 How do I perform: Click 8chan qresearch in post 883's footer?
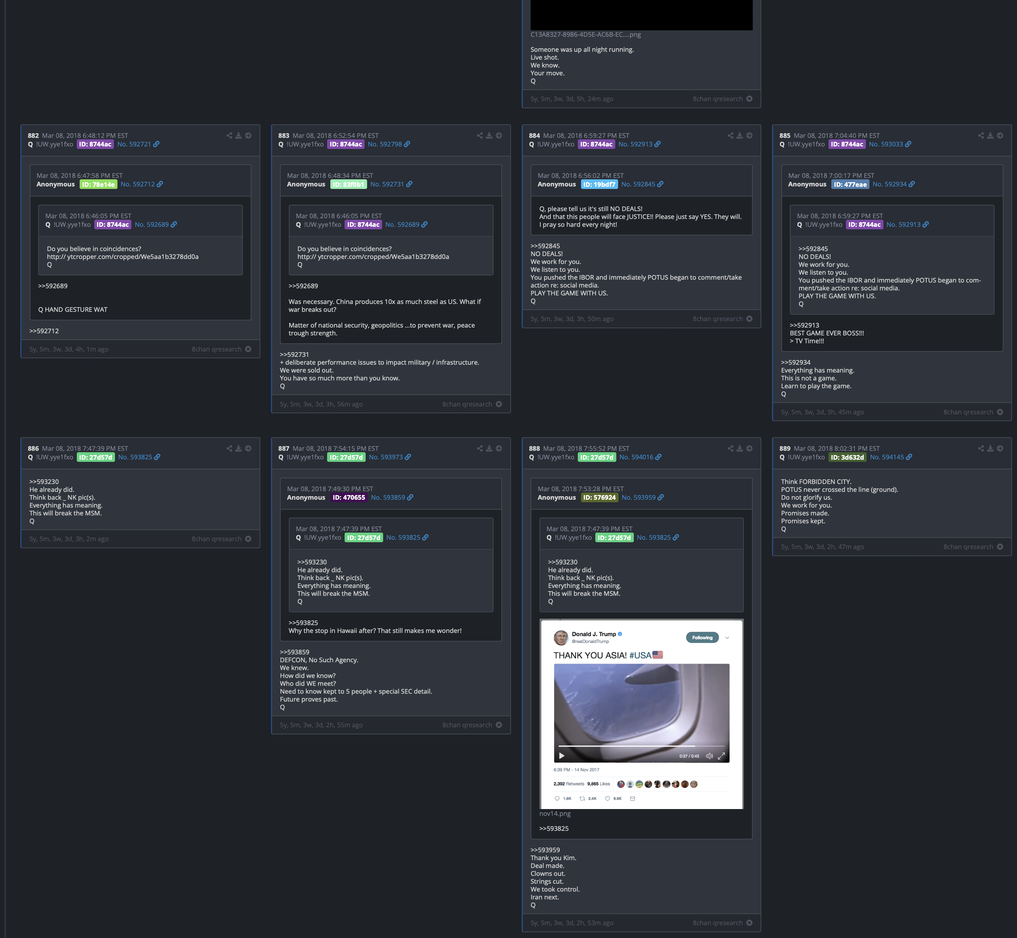(467, 405)
